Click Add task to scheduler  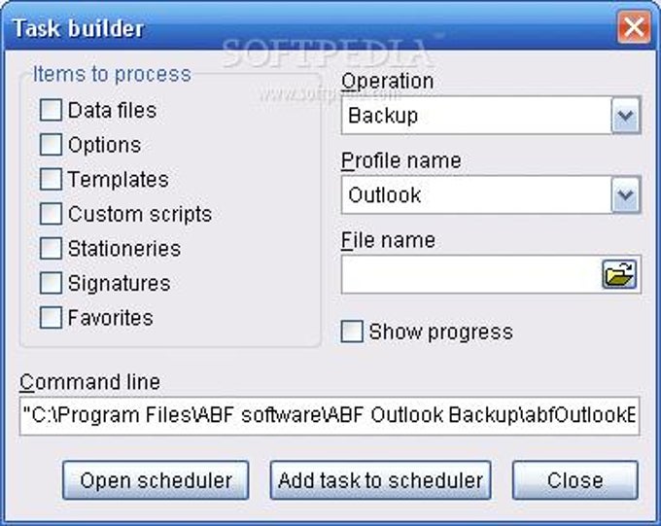coord(380,480)
